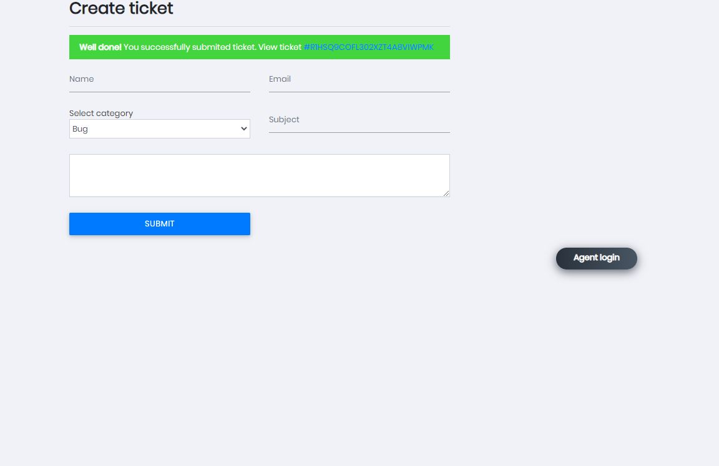
Task: Click inside the ticket message textarea
Action: [259, 175]
